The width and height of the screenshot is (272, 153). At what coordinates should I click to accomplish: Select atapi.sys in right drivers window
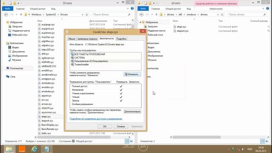pos(181,27)
